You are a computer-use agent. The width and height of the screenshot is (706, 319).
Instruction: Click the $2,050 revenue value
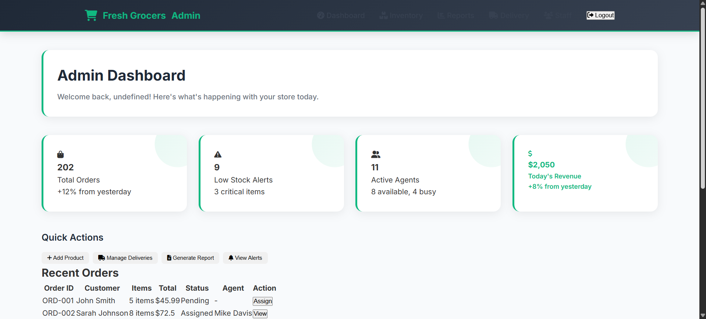pos(542,165)
